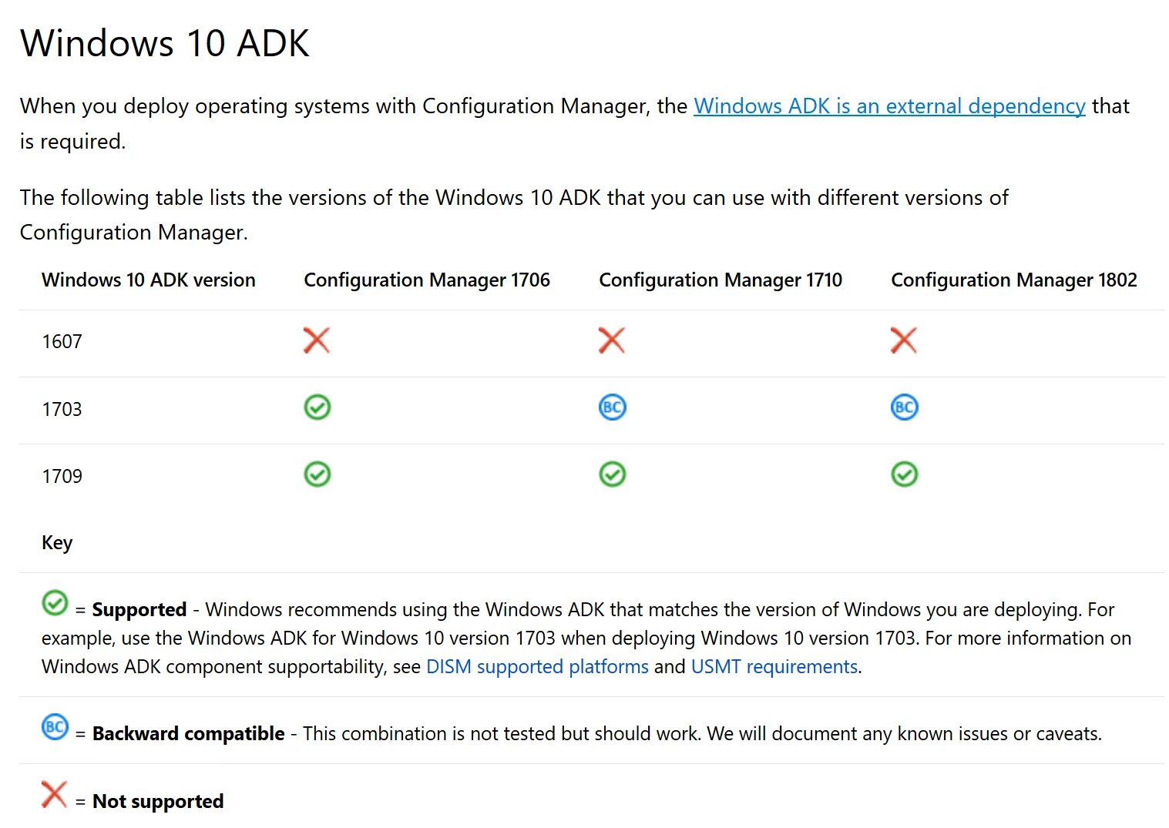Open the Windows ADK is an external dependency link
This screenshot has height=828, width=1169.
(x=889, y=106)
